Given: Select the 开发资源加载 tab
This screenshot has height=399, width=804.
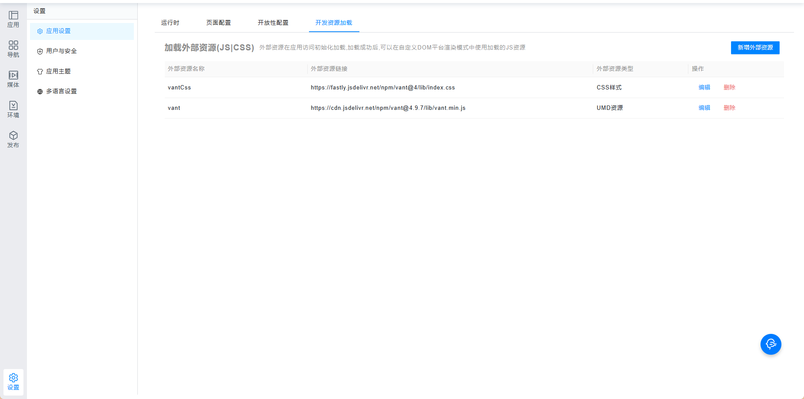Looking at the screenshot, I should pyautogui.click(x=334, y=23).
